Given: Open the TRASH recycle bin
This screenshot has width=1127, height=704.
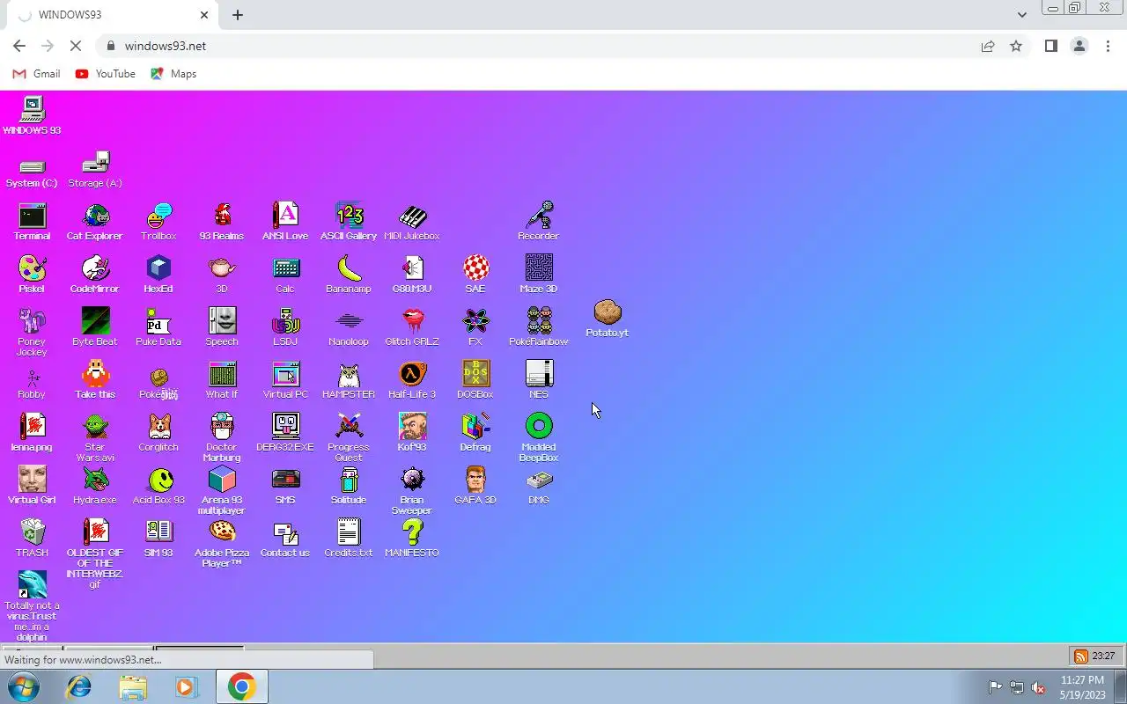Looking at the screenshot, I should 32,538.
